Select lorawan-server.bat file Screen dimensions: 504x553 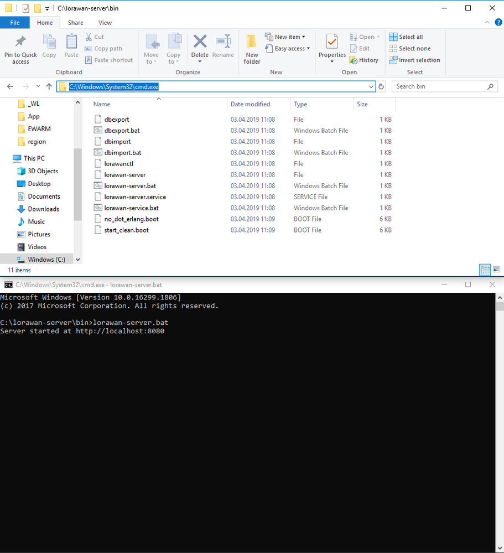(x=130, y=186)
